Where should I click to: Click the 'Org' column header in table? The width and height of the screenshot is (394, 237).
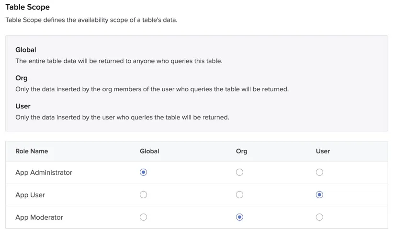pos(241,151)
